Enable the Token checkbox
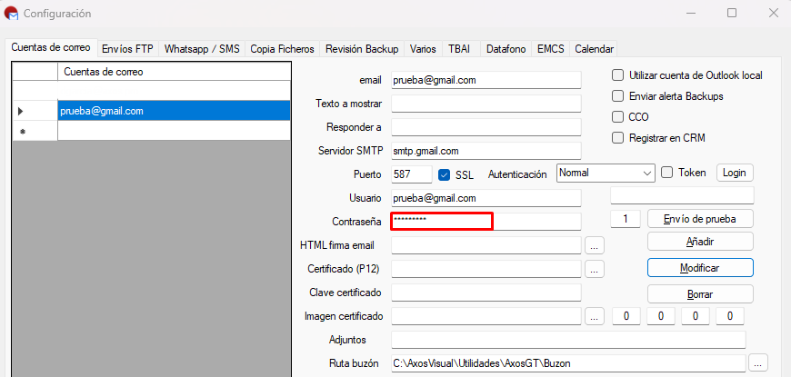 667,173
